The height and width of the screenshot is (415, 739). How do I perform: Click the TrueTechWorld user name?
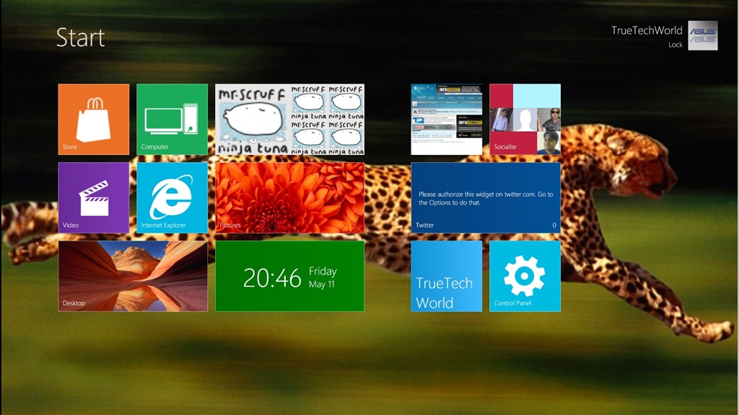[647, 30]
